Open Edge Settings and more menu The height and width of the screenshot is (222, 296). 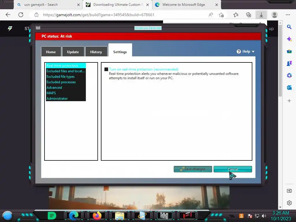(288, 15)
